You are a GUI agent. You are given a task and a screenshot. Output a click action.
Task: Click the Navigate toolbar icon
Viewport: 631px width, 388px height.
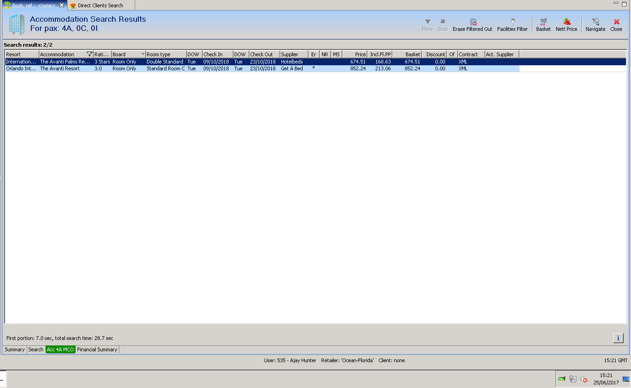coord(596,21)
